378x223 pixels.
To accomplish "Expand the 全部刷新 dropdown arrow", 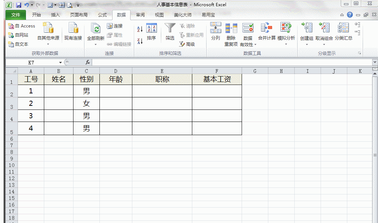I will 96,44.
